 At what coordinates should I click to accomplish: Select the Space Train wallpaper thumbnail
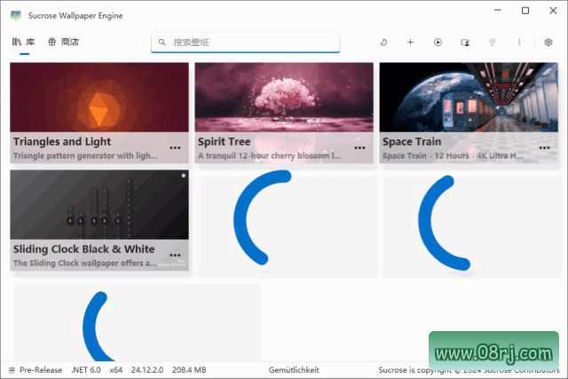tap(469, 97)
